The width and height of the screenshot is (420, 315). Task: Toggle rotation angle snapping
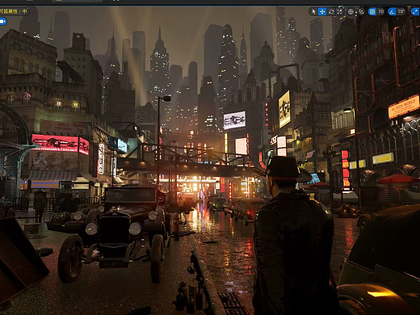click(392, 11)
